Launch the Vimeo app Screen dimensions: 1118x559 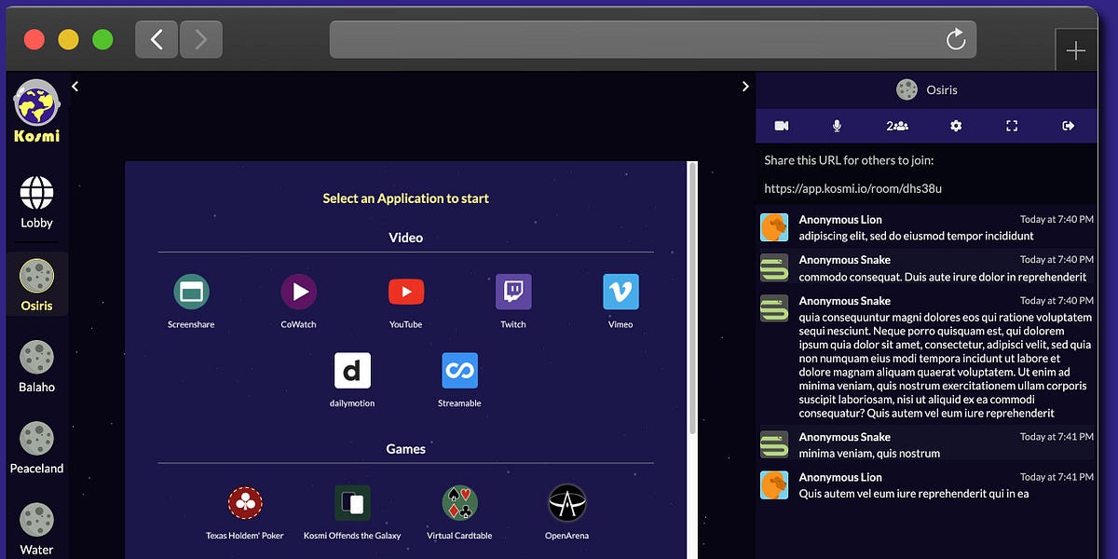click(620, 291)
